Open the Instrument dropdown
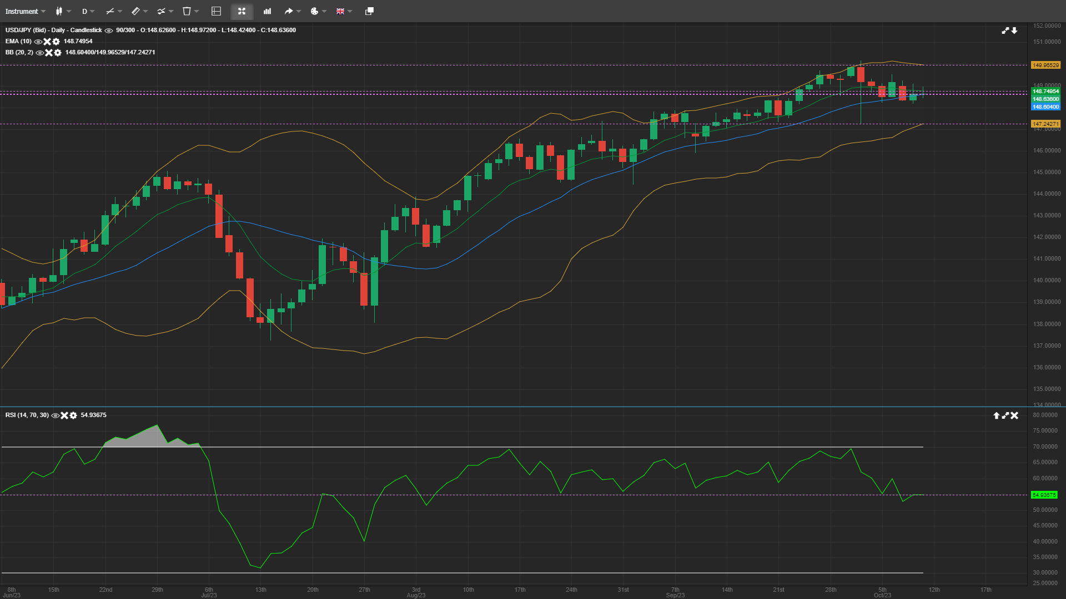The height and width of the screenshot is (599, 1066). point(25,11)
